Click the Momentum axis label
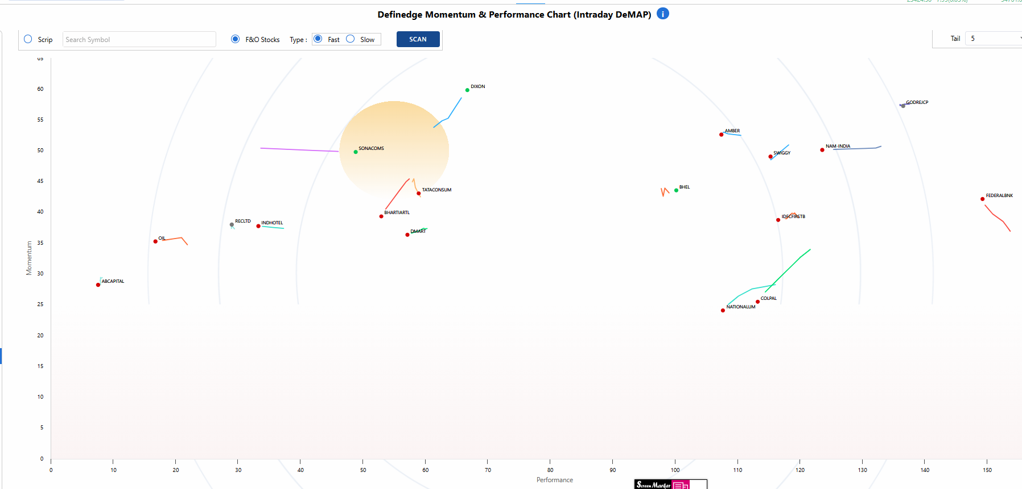The image size is (1022, 489). [29, 258]
